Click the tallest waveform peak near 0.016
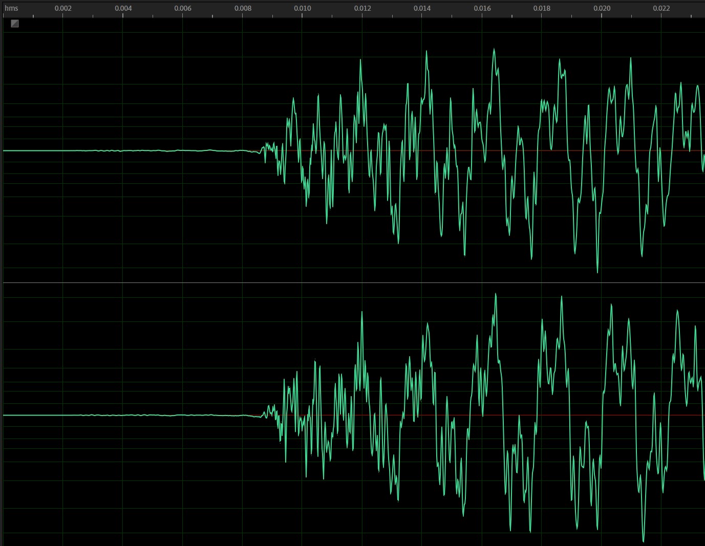 tap(494, 50)
